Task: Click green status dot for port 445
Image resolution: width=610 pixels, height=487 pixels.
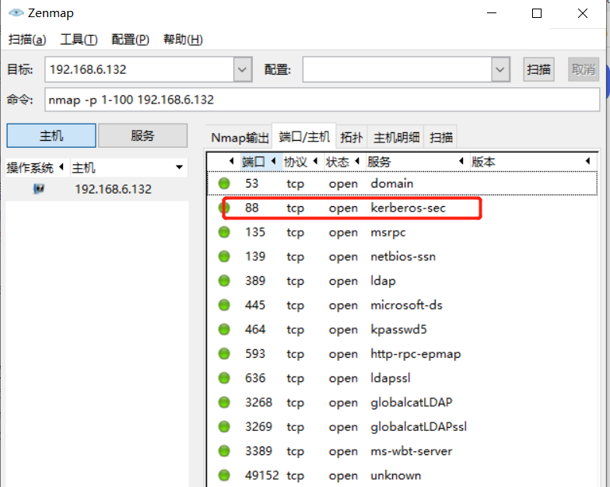Action: 224,305
